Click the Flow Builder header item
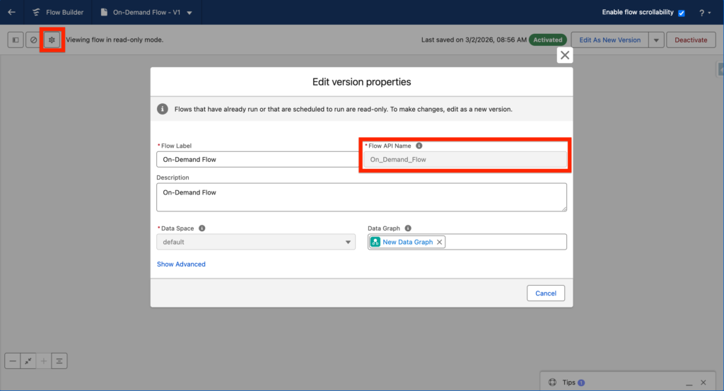This screenshot has width=724, height=391. pos(57,12)
